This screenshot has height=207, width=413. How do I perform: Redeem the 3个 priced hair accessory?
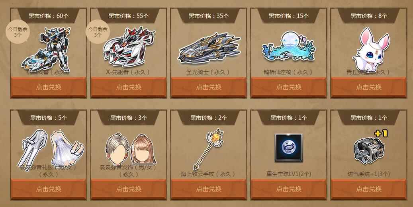pyautogui.click(x=129, y=189)
